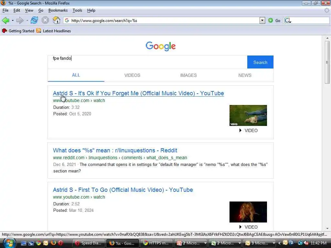
Task: Switch to HTTPS Chrome taskbar button
Action: (156, 243)
